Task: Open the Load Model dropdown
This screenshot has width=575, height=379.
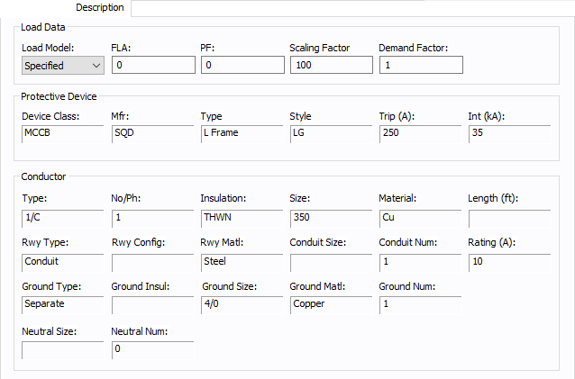Action: pyautogui.click(x=62, y=65)
